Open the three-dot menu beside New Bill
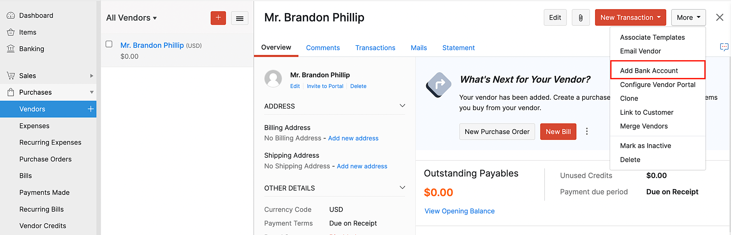The height and width of the screenshot is (235, 731). click(587, 132)
